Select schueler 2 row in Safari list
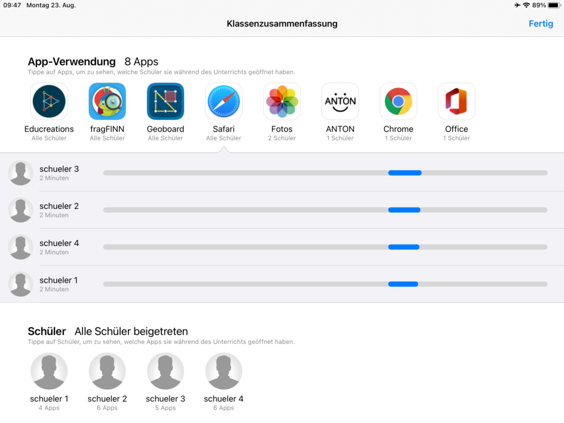Screen dimensions: 564x423 click(x=59, y=210)
